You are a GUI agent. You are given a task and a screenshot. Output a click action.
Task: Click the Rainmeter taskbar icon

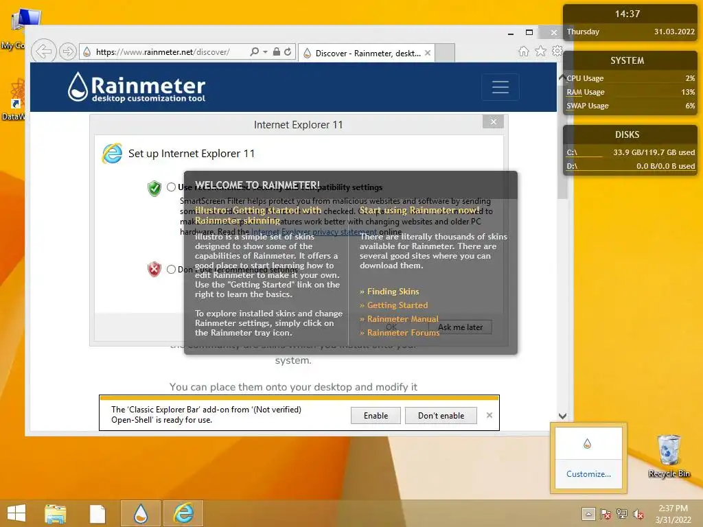[140, 513]
